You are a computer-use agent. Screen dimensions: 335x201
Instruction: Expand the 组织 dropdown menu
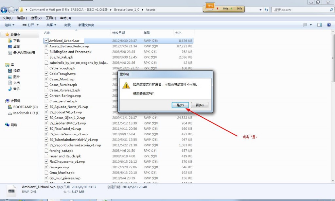[9, 25]
